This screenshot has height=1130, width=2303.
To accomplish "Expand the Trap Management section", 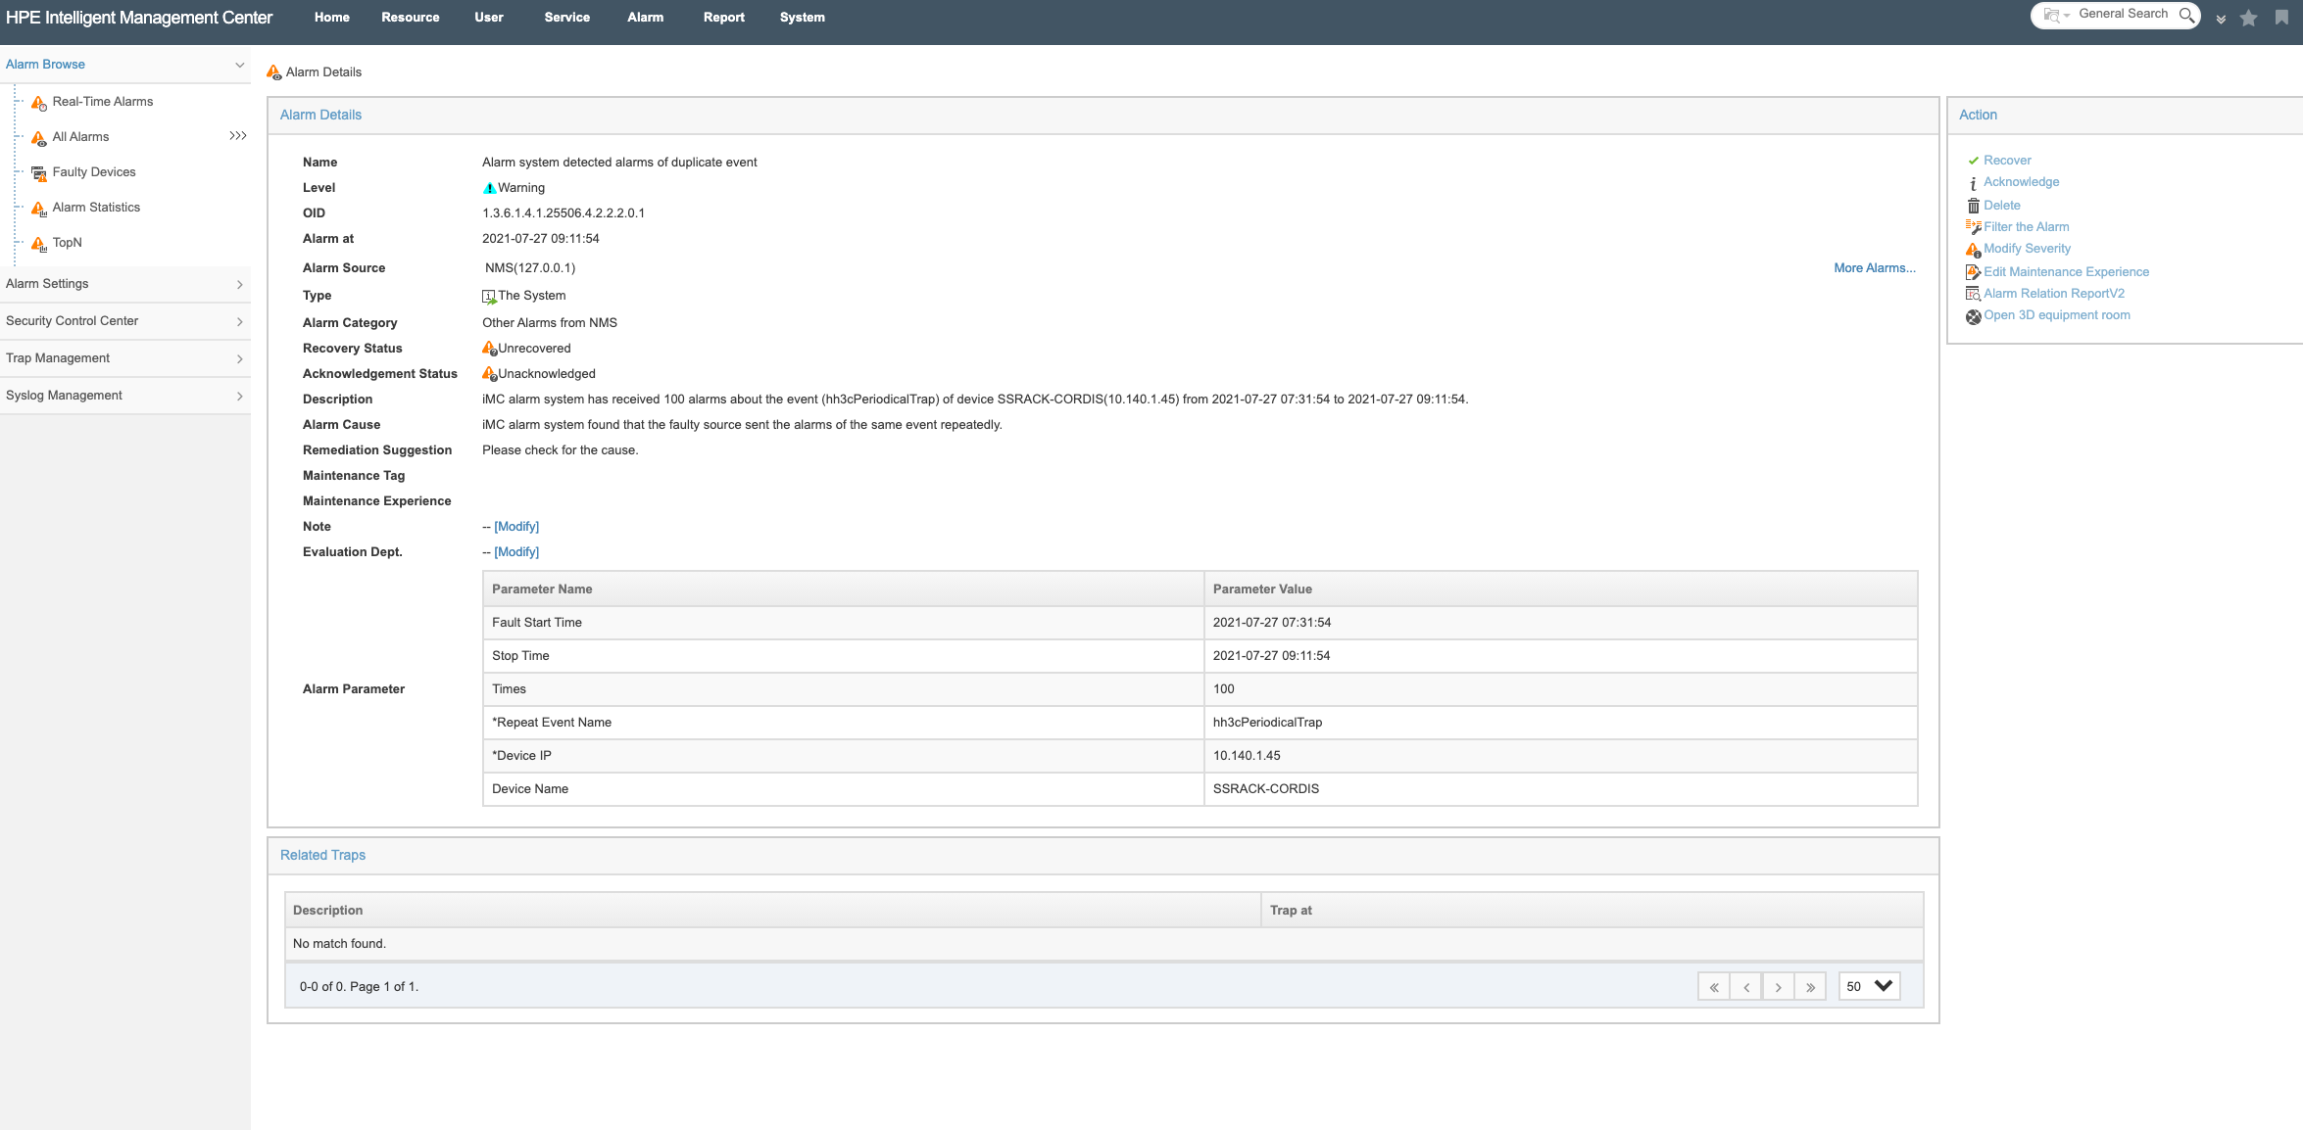I will coord(240,359).
